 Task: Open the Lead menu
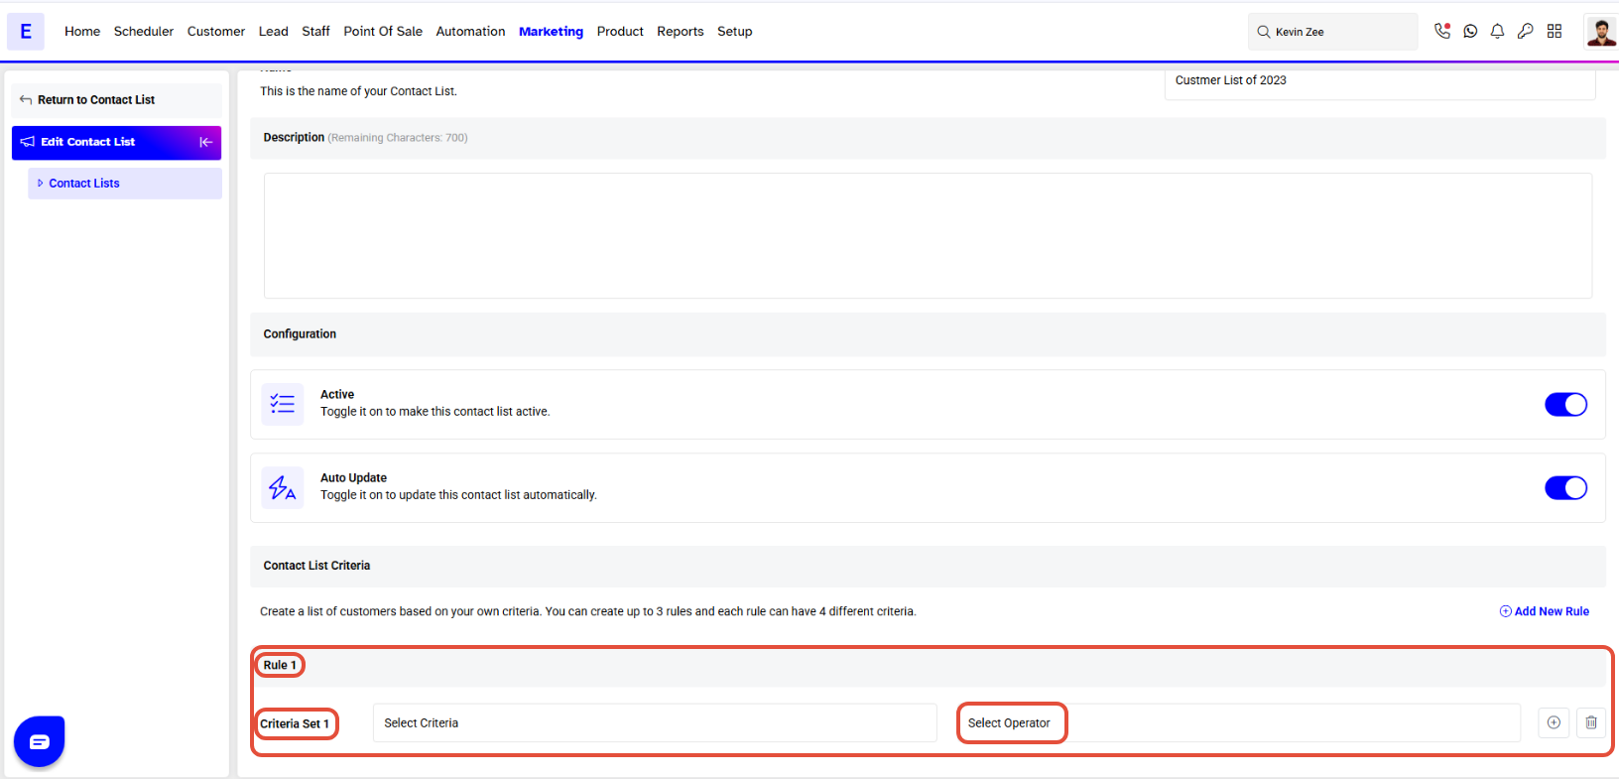274,32
